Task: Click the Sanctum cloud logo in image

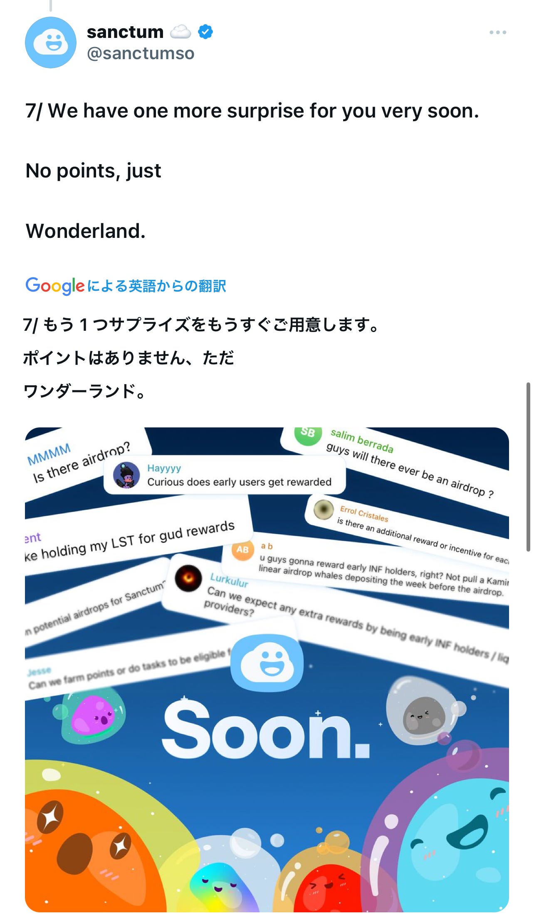Action: pyautogui.click(x=267, y=663)
